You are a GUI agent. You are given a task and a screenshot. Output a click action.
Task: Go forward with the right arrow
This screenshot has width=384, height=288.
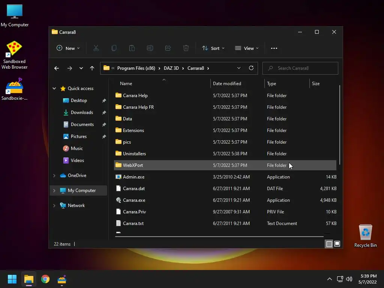(x=70, y=68)
